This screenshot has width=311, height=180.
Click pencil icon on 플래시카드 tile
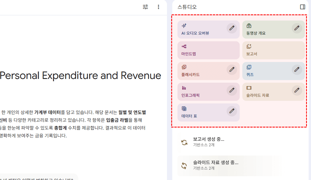pyautogui.click(x=232, y=70)
